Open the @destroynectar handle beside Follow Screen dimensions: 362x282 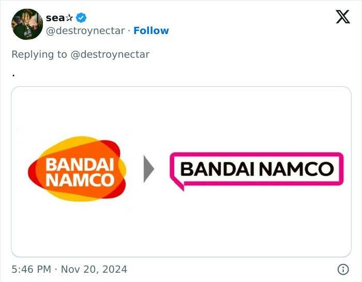click(x=85, y=31)
